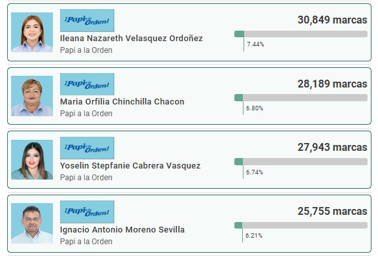Click the Papi a la Orden logo above Ileana
The width and height of the screenshot is (378, 256).
coord(87,20)
